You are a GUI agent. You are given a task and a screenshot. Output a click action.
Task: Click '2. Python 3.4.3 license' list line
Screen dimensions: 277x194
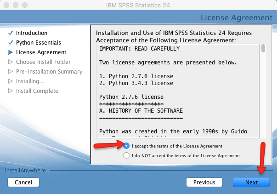point(136,83)
